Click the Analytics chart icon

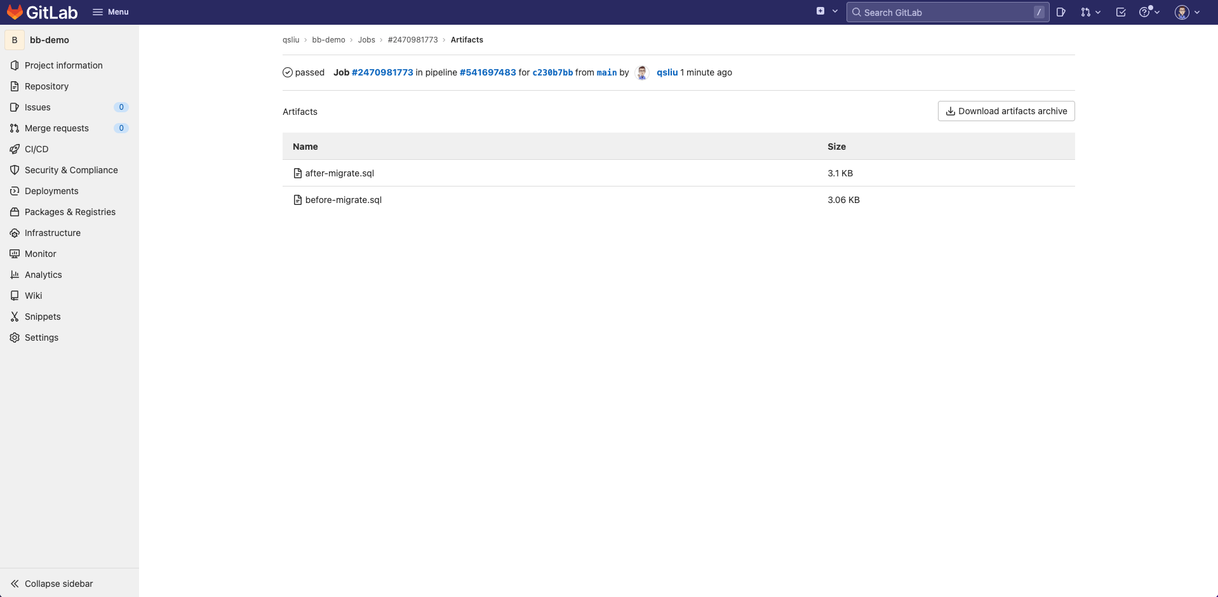click(x=15, y=275)
